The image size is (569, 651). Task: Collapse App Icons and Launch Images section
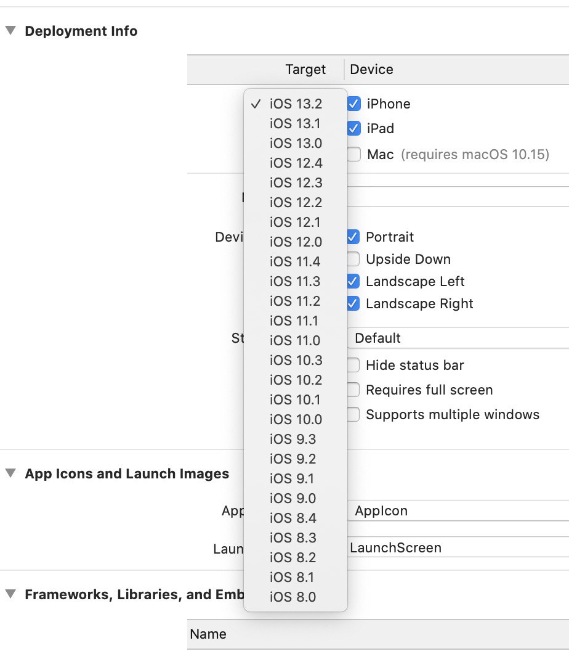click(x=10, y=473)
